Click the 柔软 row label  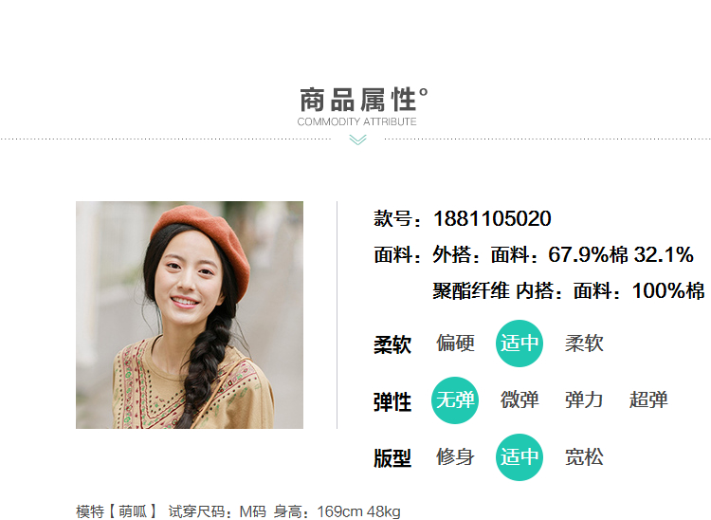[x=392, y=344]
